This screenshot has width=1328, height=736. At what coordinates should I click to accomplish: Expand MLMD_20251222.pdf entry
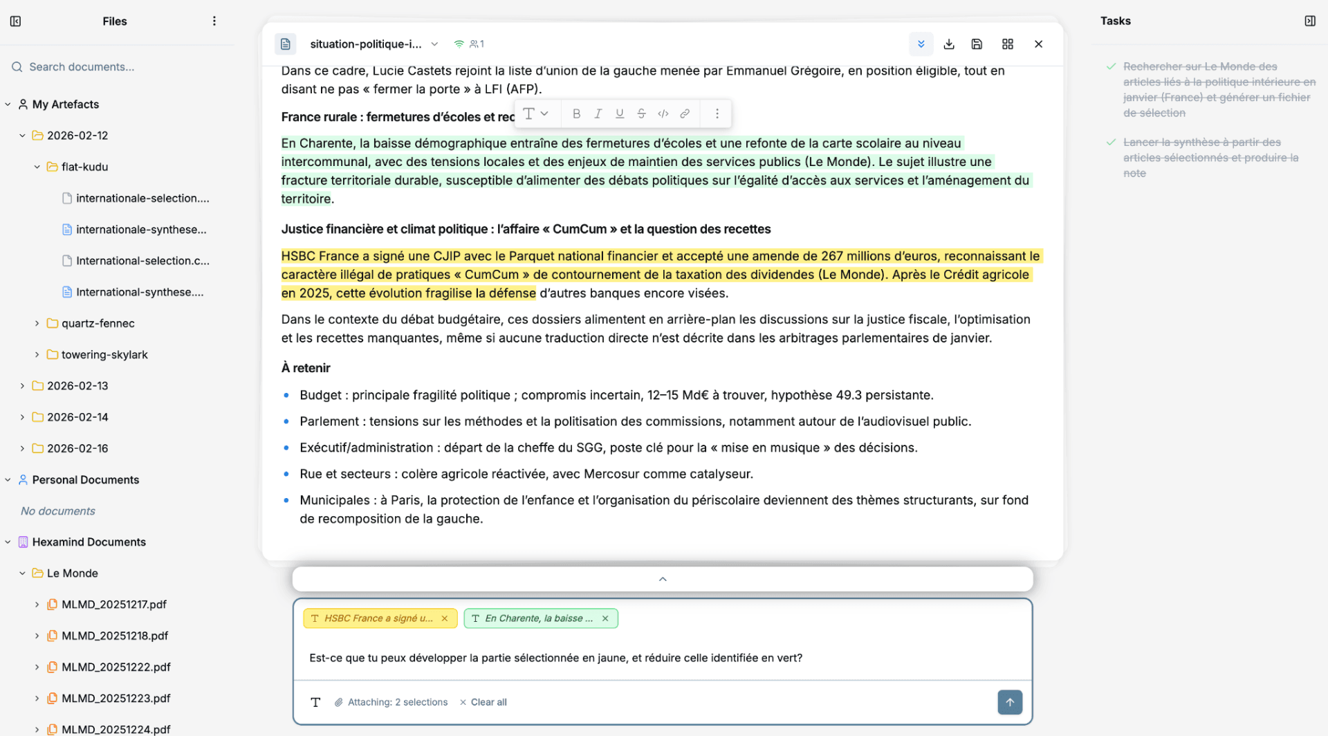(x=37, y=667)
